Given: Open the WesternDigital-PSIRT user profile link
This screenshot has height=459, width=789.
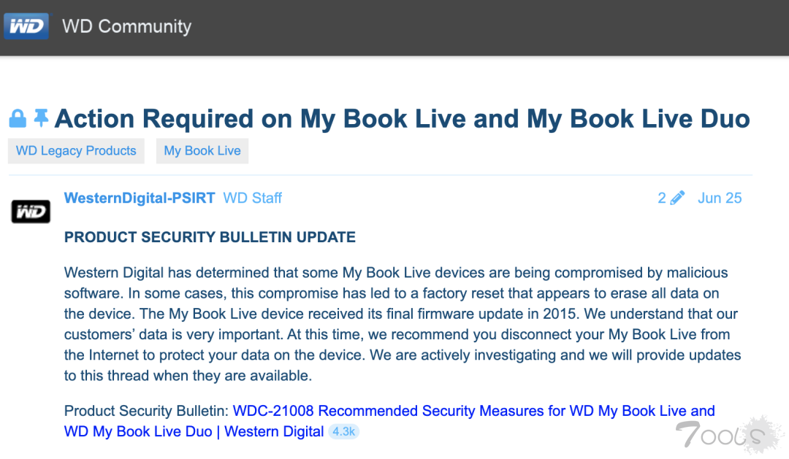Looking at the screenshot, I should pos(140,198).
